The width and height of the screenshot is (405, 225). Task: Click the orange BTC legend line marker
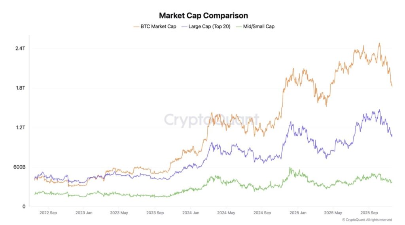click(x=136, y=26)
